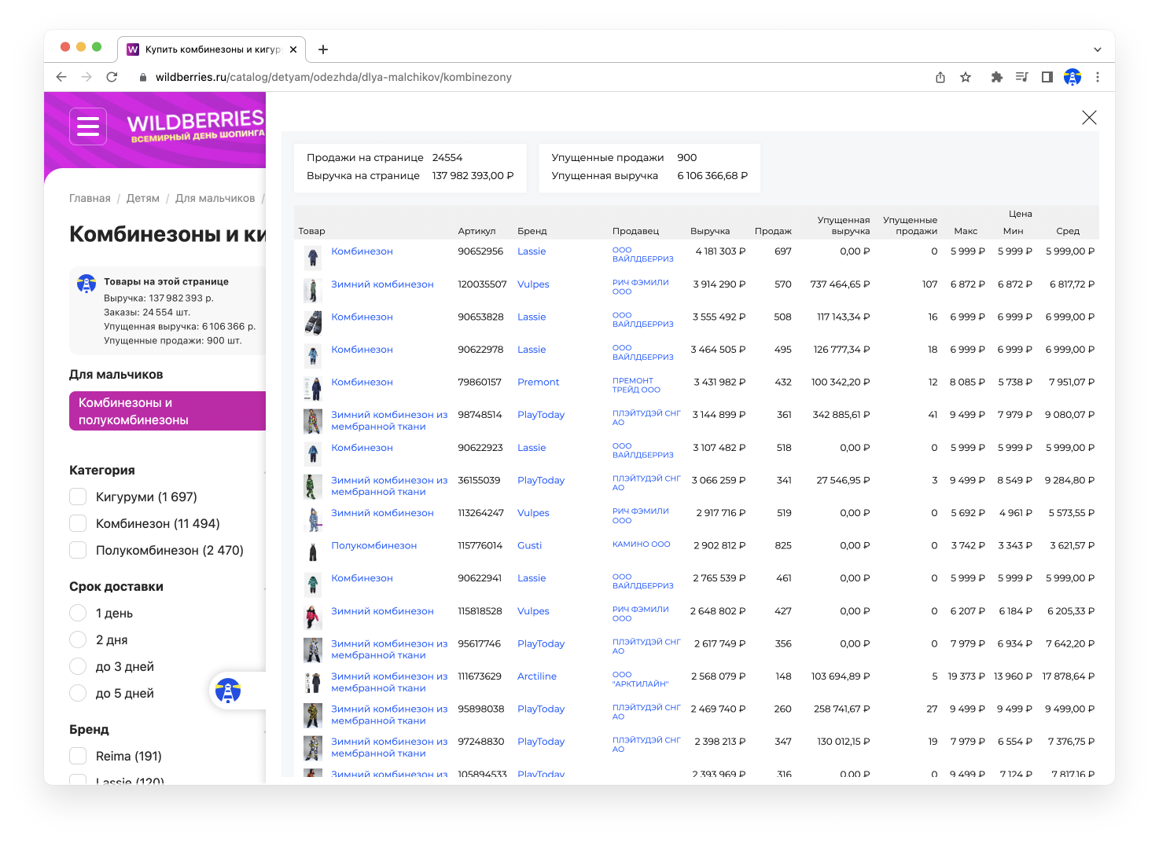1159x843 pixels.
Task: Check the Полукомбинезон category filter
Action: coord(78,550)
